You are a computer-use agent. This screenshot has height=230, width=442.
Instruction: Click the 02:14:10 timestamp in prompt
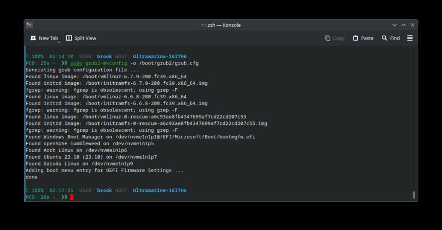(61, 57)
